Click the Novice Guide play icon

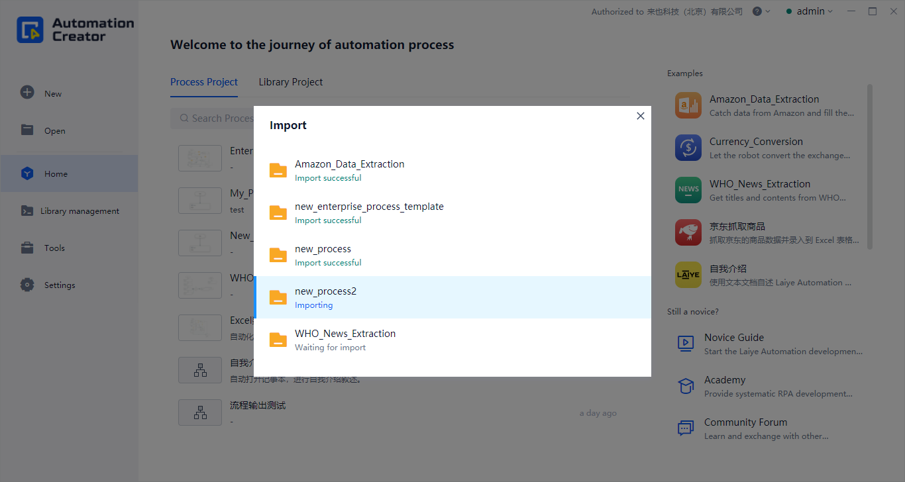[685, 343]
